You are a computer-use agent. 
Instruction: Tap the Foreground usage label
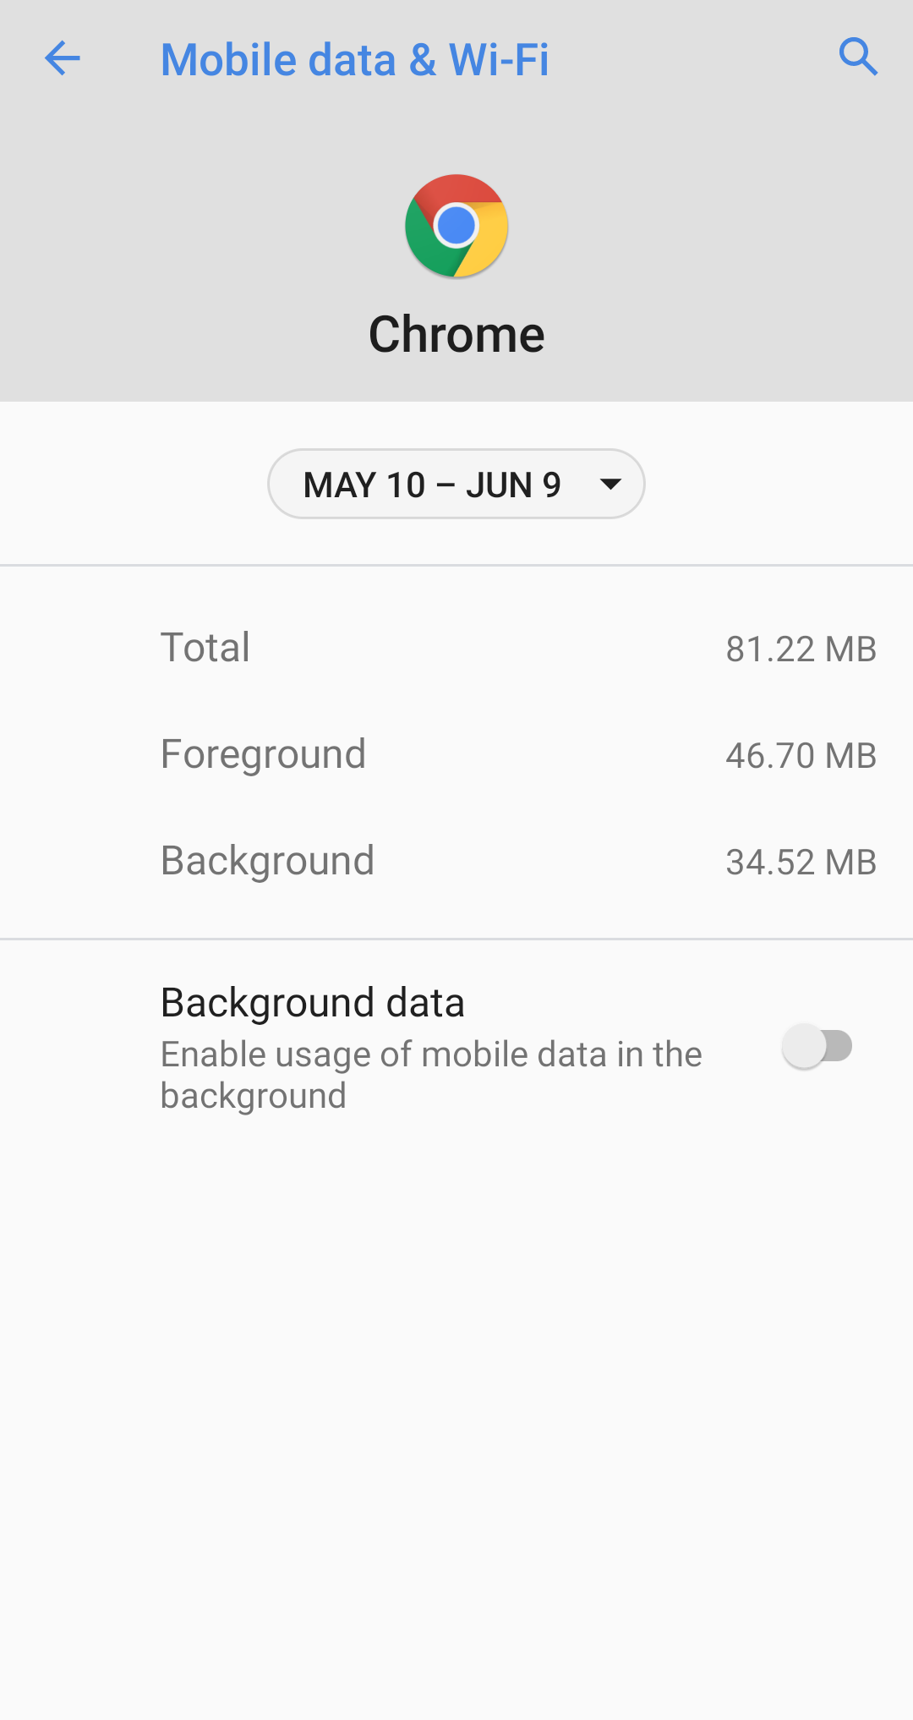pos(263,754)
